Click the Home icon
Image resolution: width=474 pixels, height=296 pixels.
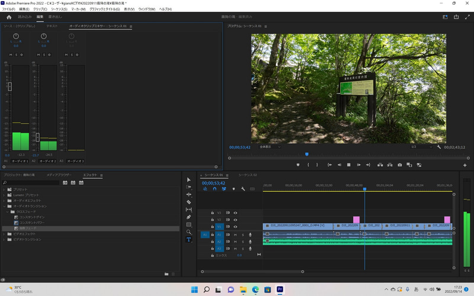pos(9,17)
